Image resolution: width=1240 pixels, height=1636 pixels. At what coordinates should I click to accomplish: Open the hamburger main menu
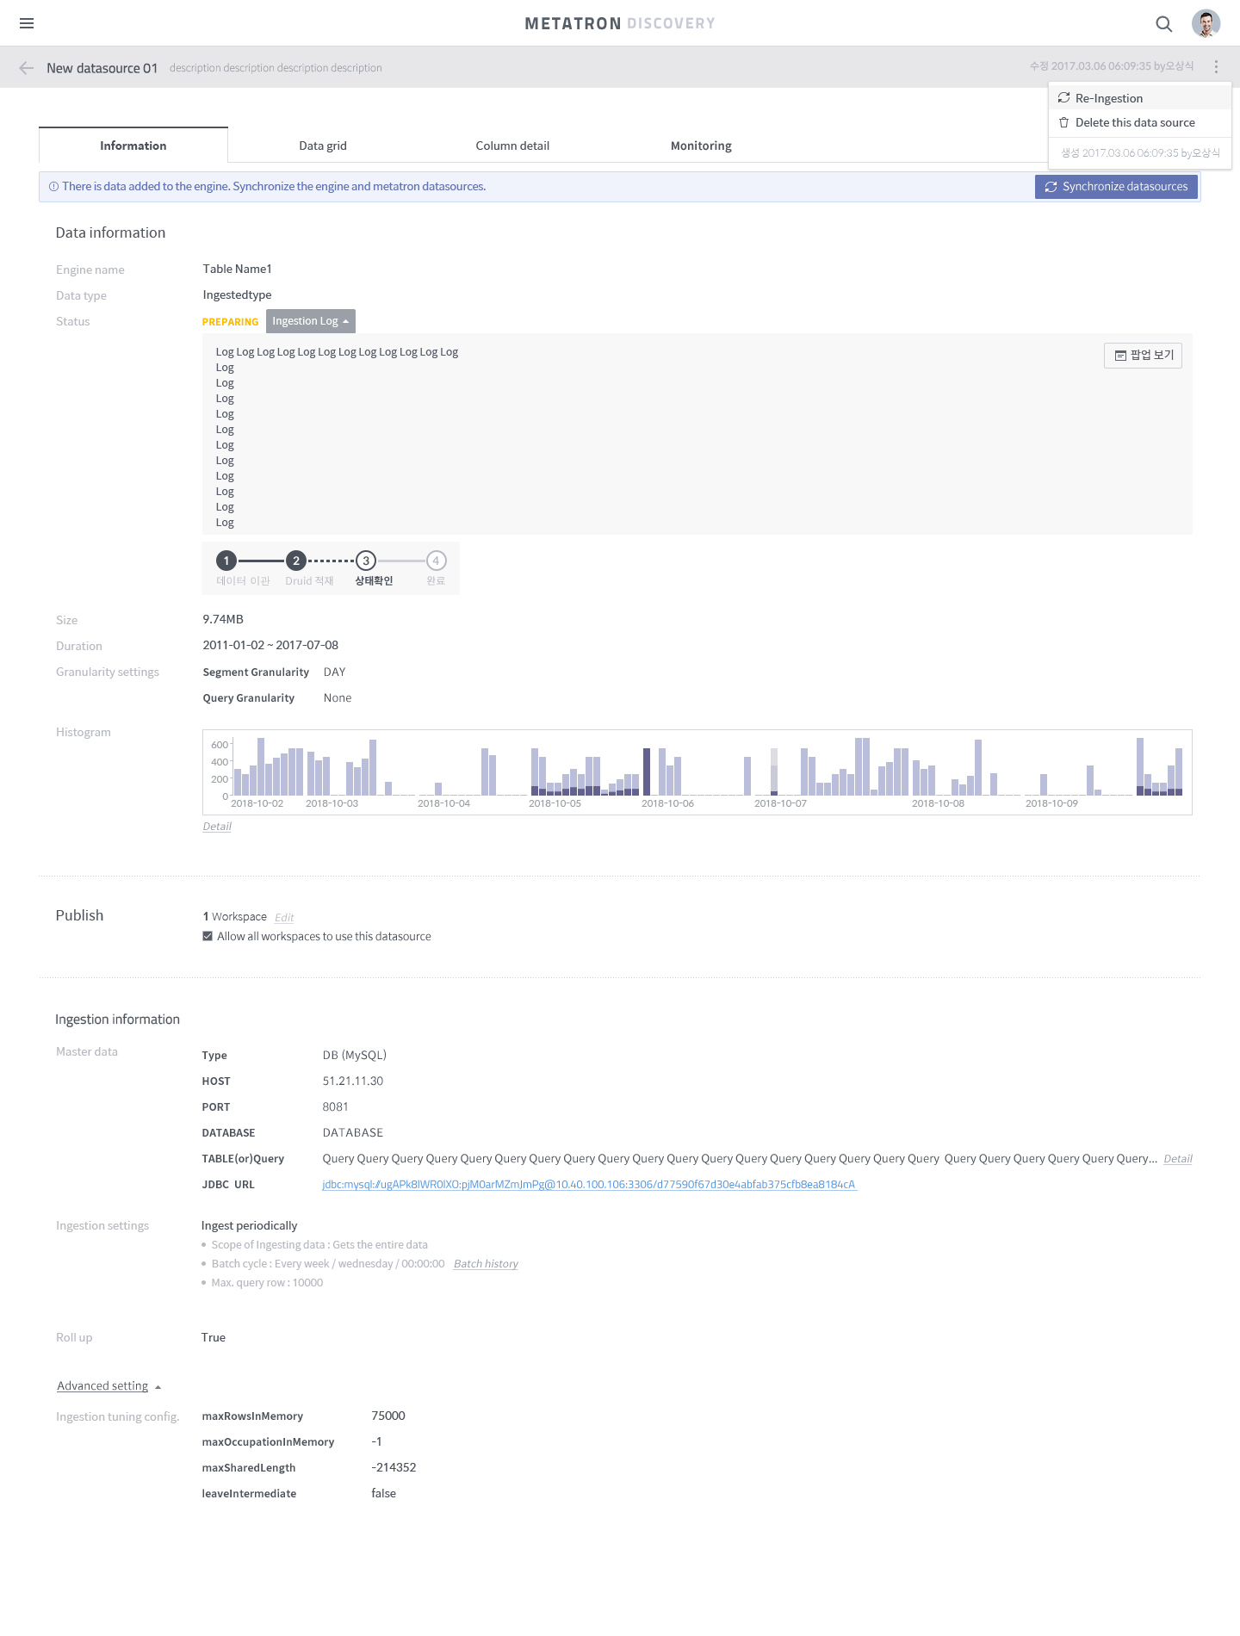tap(27, 23)
